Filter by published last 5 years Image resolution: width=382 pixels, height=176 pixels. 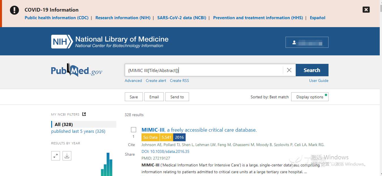(78, 131)
